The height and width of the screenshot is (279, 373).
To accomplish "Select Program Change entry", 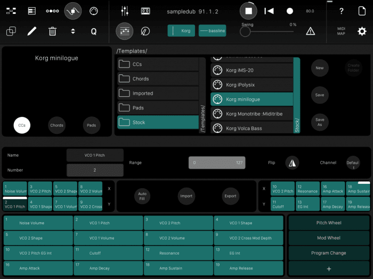I will (x=329, y=253).
